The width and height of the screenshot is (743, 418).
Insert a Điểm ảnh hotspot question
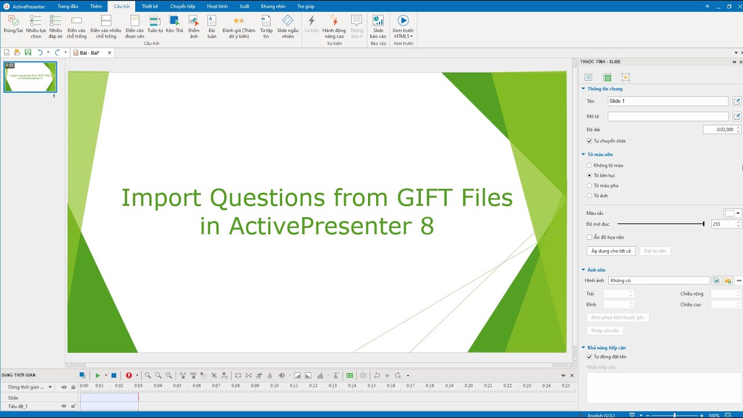coord(194,27)
